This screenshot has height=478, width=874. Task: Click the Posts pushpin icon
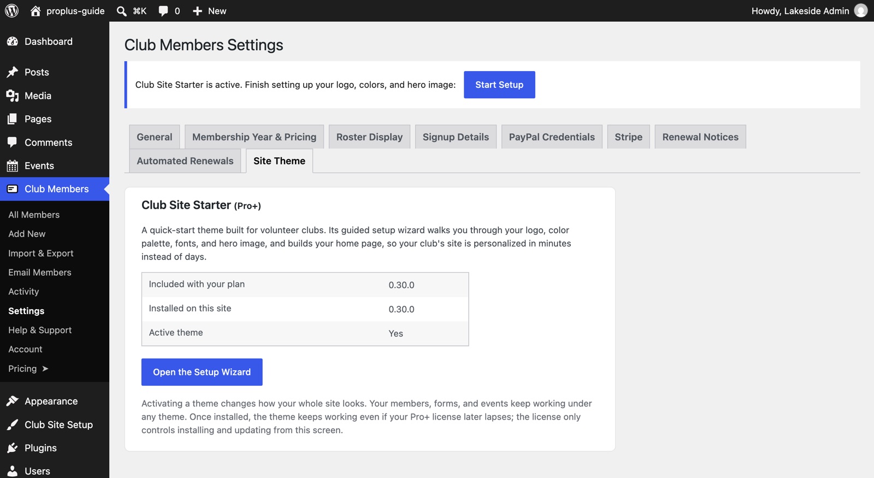click(x=13, y=72)
